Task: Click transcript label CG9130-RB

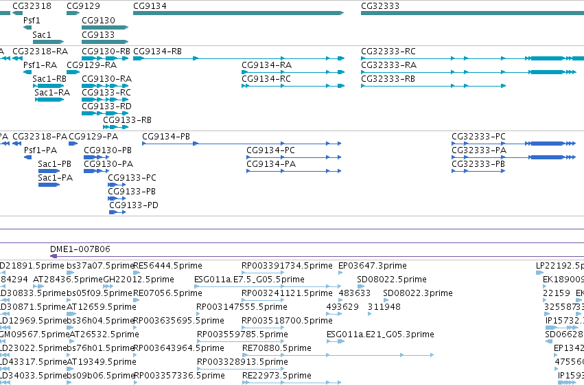Action: [x=106, y=51]
